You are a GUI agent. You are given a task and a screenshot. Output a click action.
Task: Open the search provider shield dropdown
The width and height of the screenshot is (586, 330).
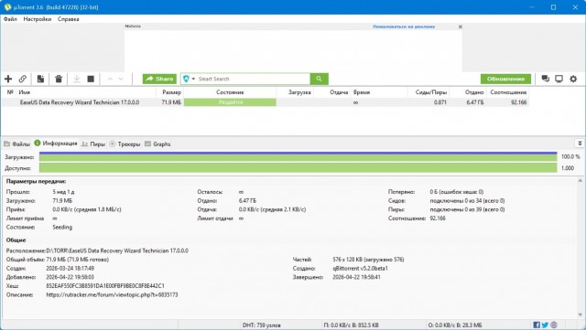(190, 79)
